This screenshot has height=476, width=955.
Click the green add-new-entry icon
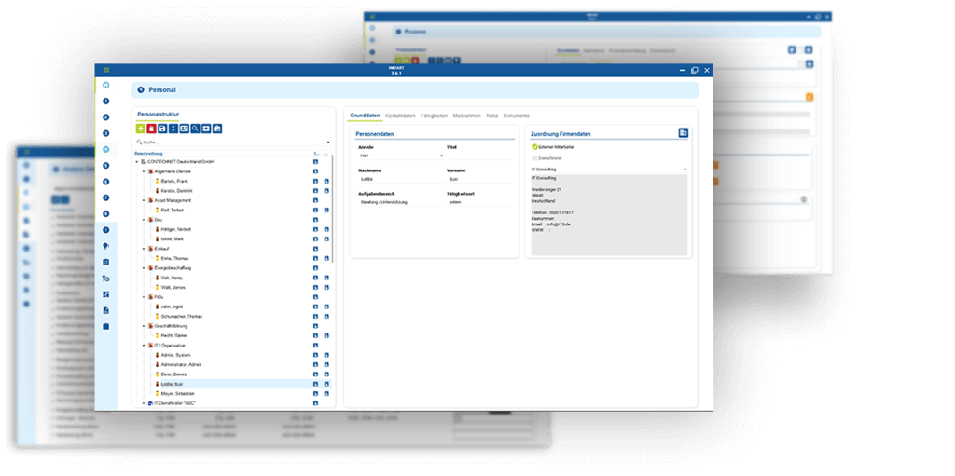click(x=141, y=129)
